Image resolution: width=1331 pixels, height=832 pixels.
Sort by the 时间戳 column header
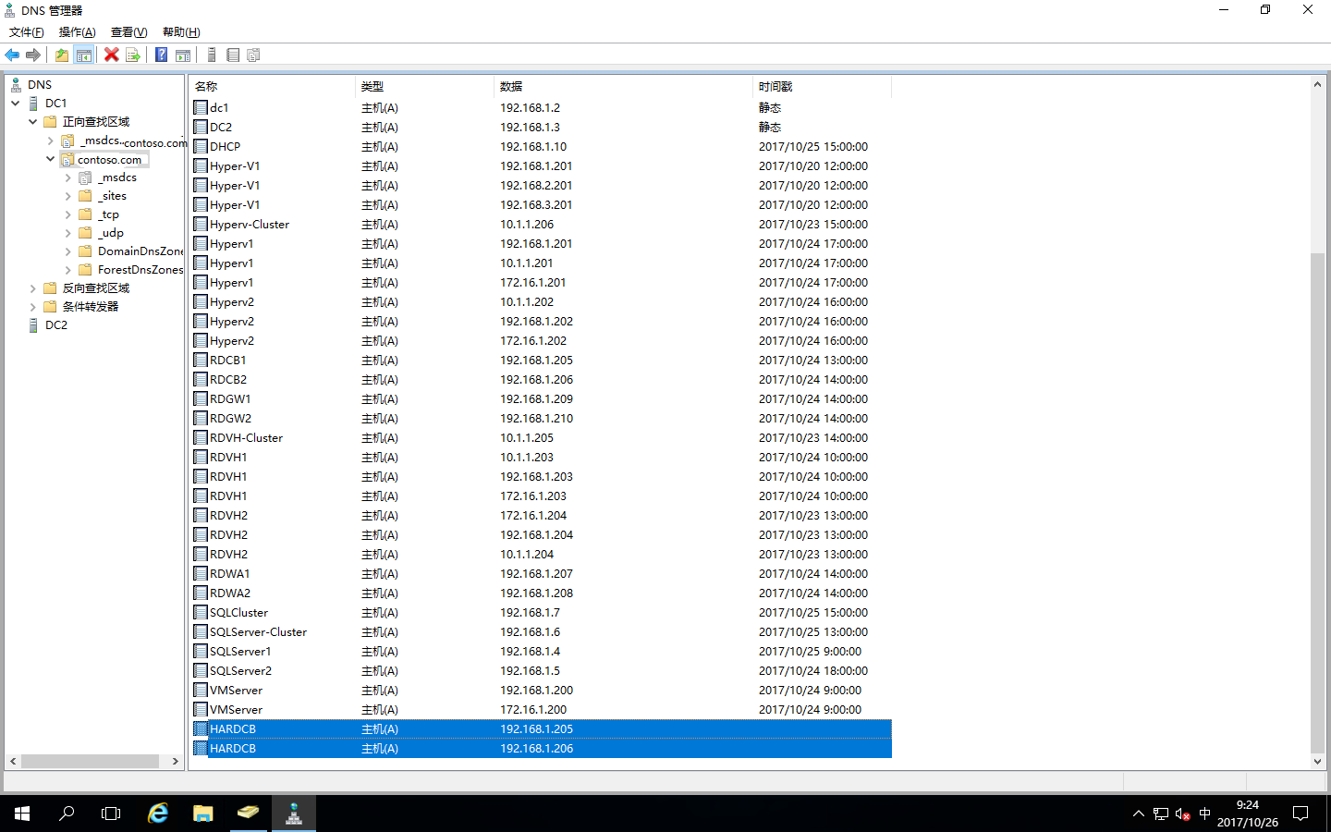pyautogui.click(x=822, y=87)
